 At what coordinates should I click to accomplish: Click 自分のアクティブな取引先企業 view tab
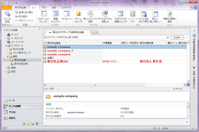pos(68,32)
